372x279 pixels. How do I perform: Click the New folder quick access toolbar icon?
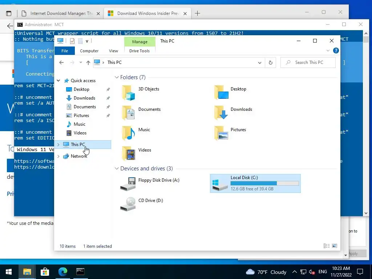click(x=80, y=41)
